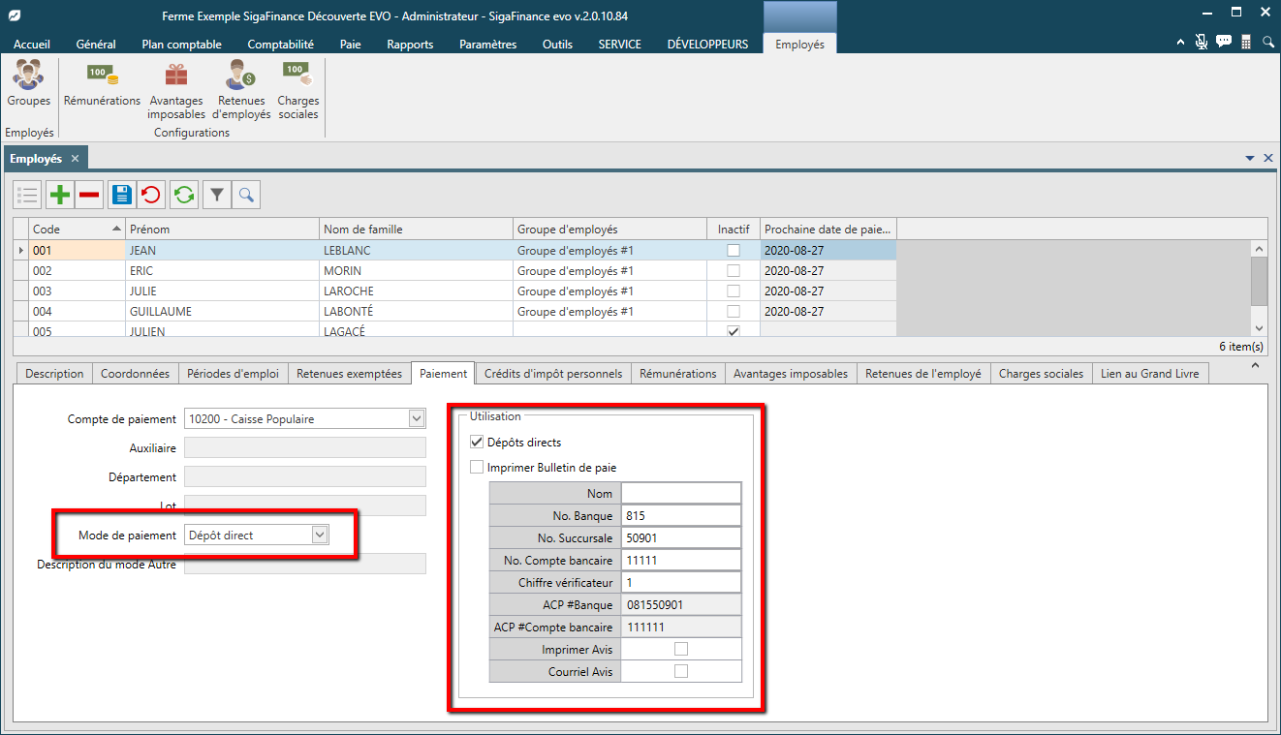Enable Imprimer Bulletin de paie checkbox
This screenshot has width=1281, height=735.
pos(477,468)
